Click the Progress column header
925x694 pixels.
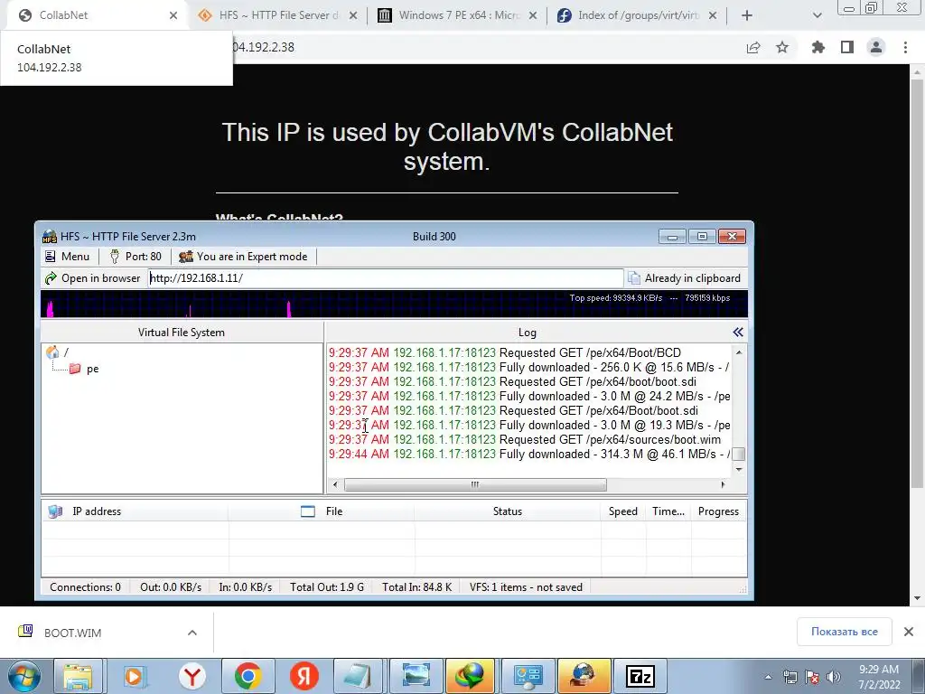[718, 511]
